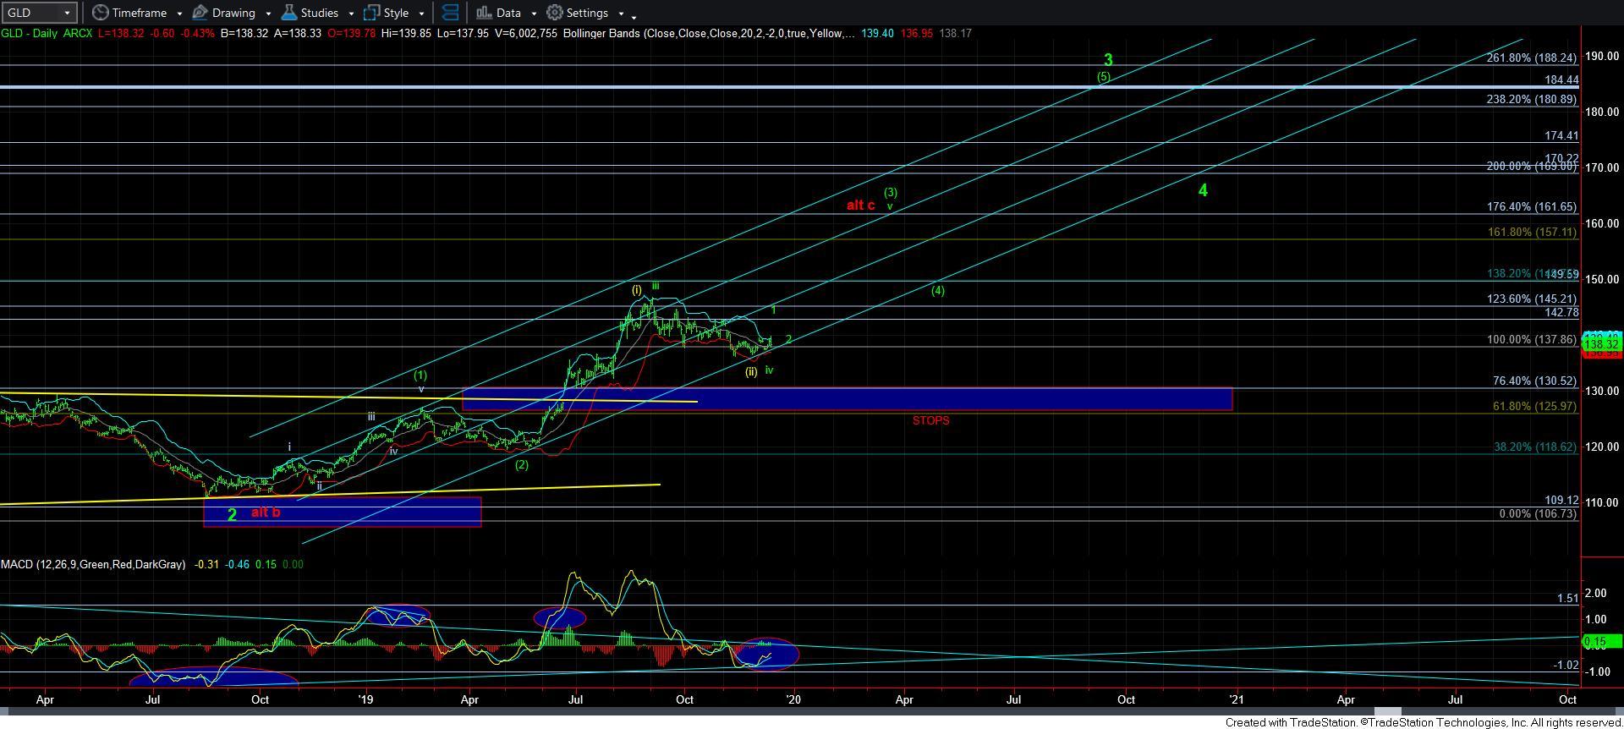Expand the GLD symbol dropdown arrow

coord(67,13)
